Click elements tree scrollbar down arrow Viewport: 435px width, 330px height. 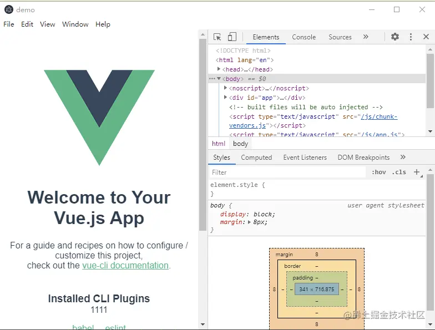coord(430,131)
